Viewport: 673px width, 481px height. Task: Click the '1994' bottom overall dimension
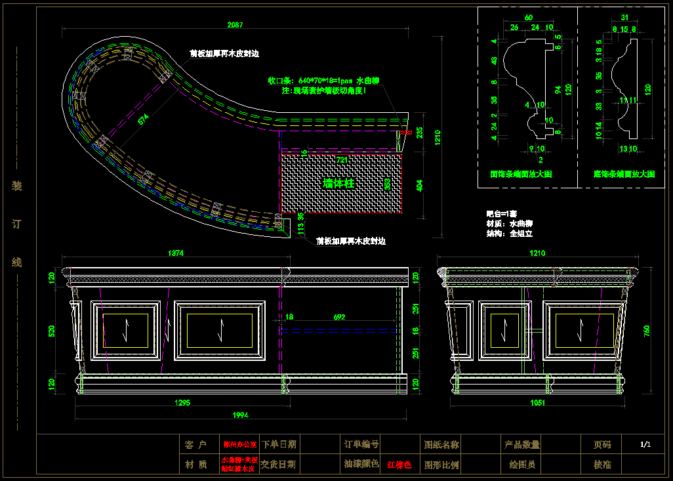coord(240,415)
